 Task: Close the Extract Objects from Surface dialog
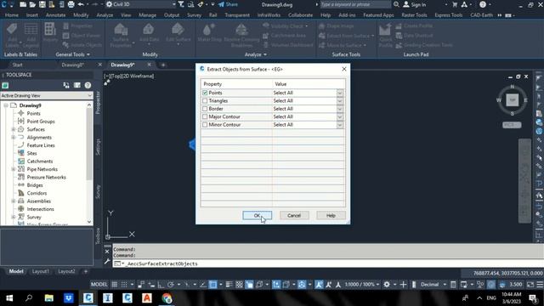coord(343,69)
